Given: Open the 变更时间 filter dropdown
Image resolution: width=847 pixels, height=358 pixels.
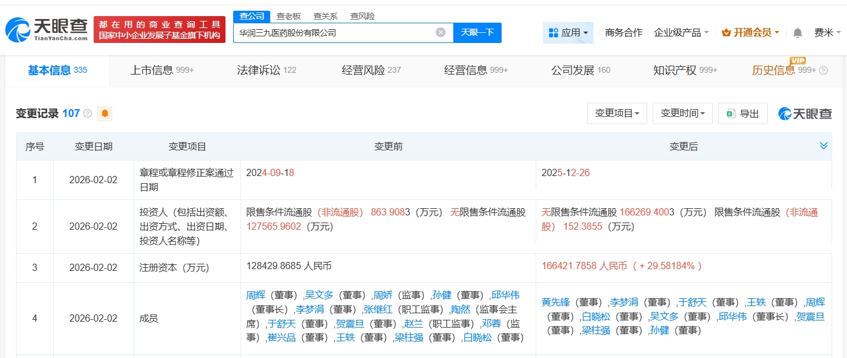Looking at the screenshot, I should 682,113.
